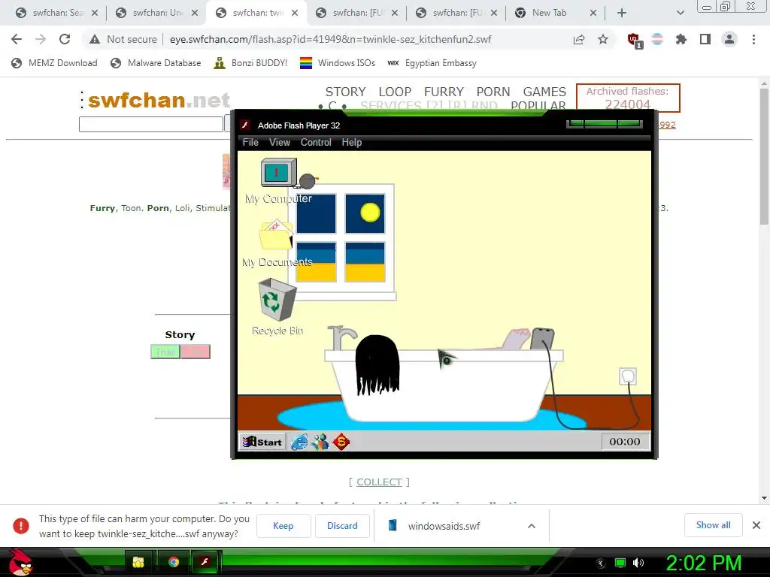Expand windowsaids.swf download options arrow
Viewport: 770px width, 577px height.
pos(532,526)
